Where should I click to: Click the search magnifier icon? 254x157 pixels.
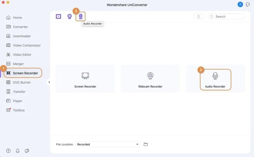click(212, 16)
